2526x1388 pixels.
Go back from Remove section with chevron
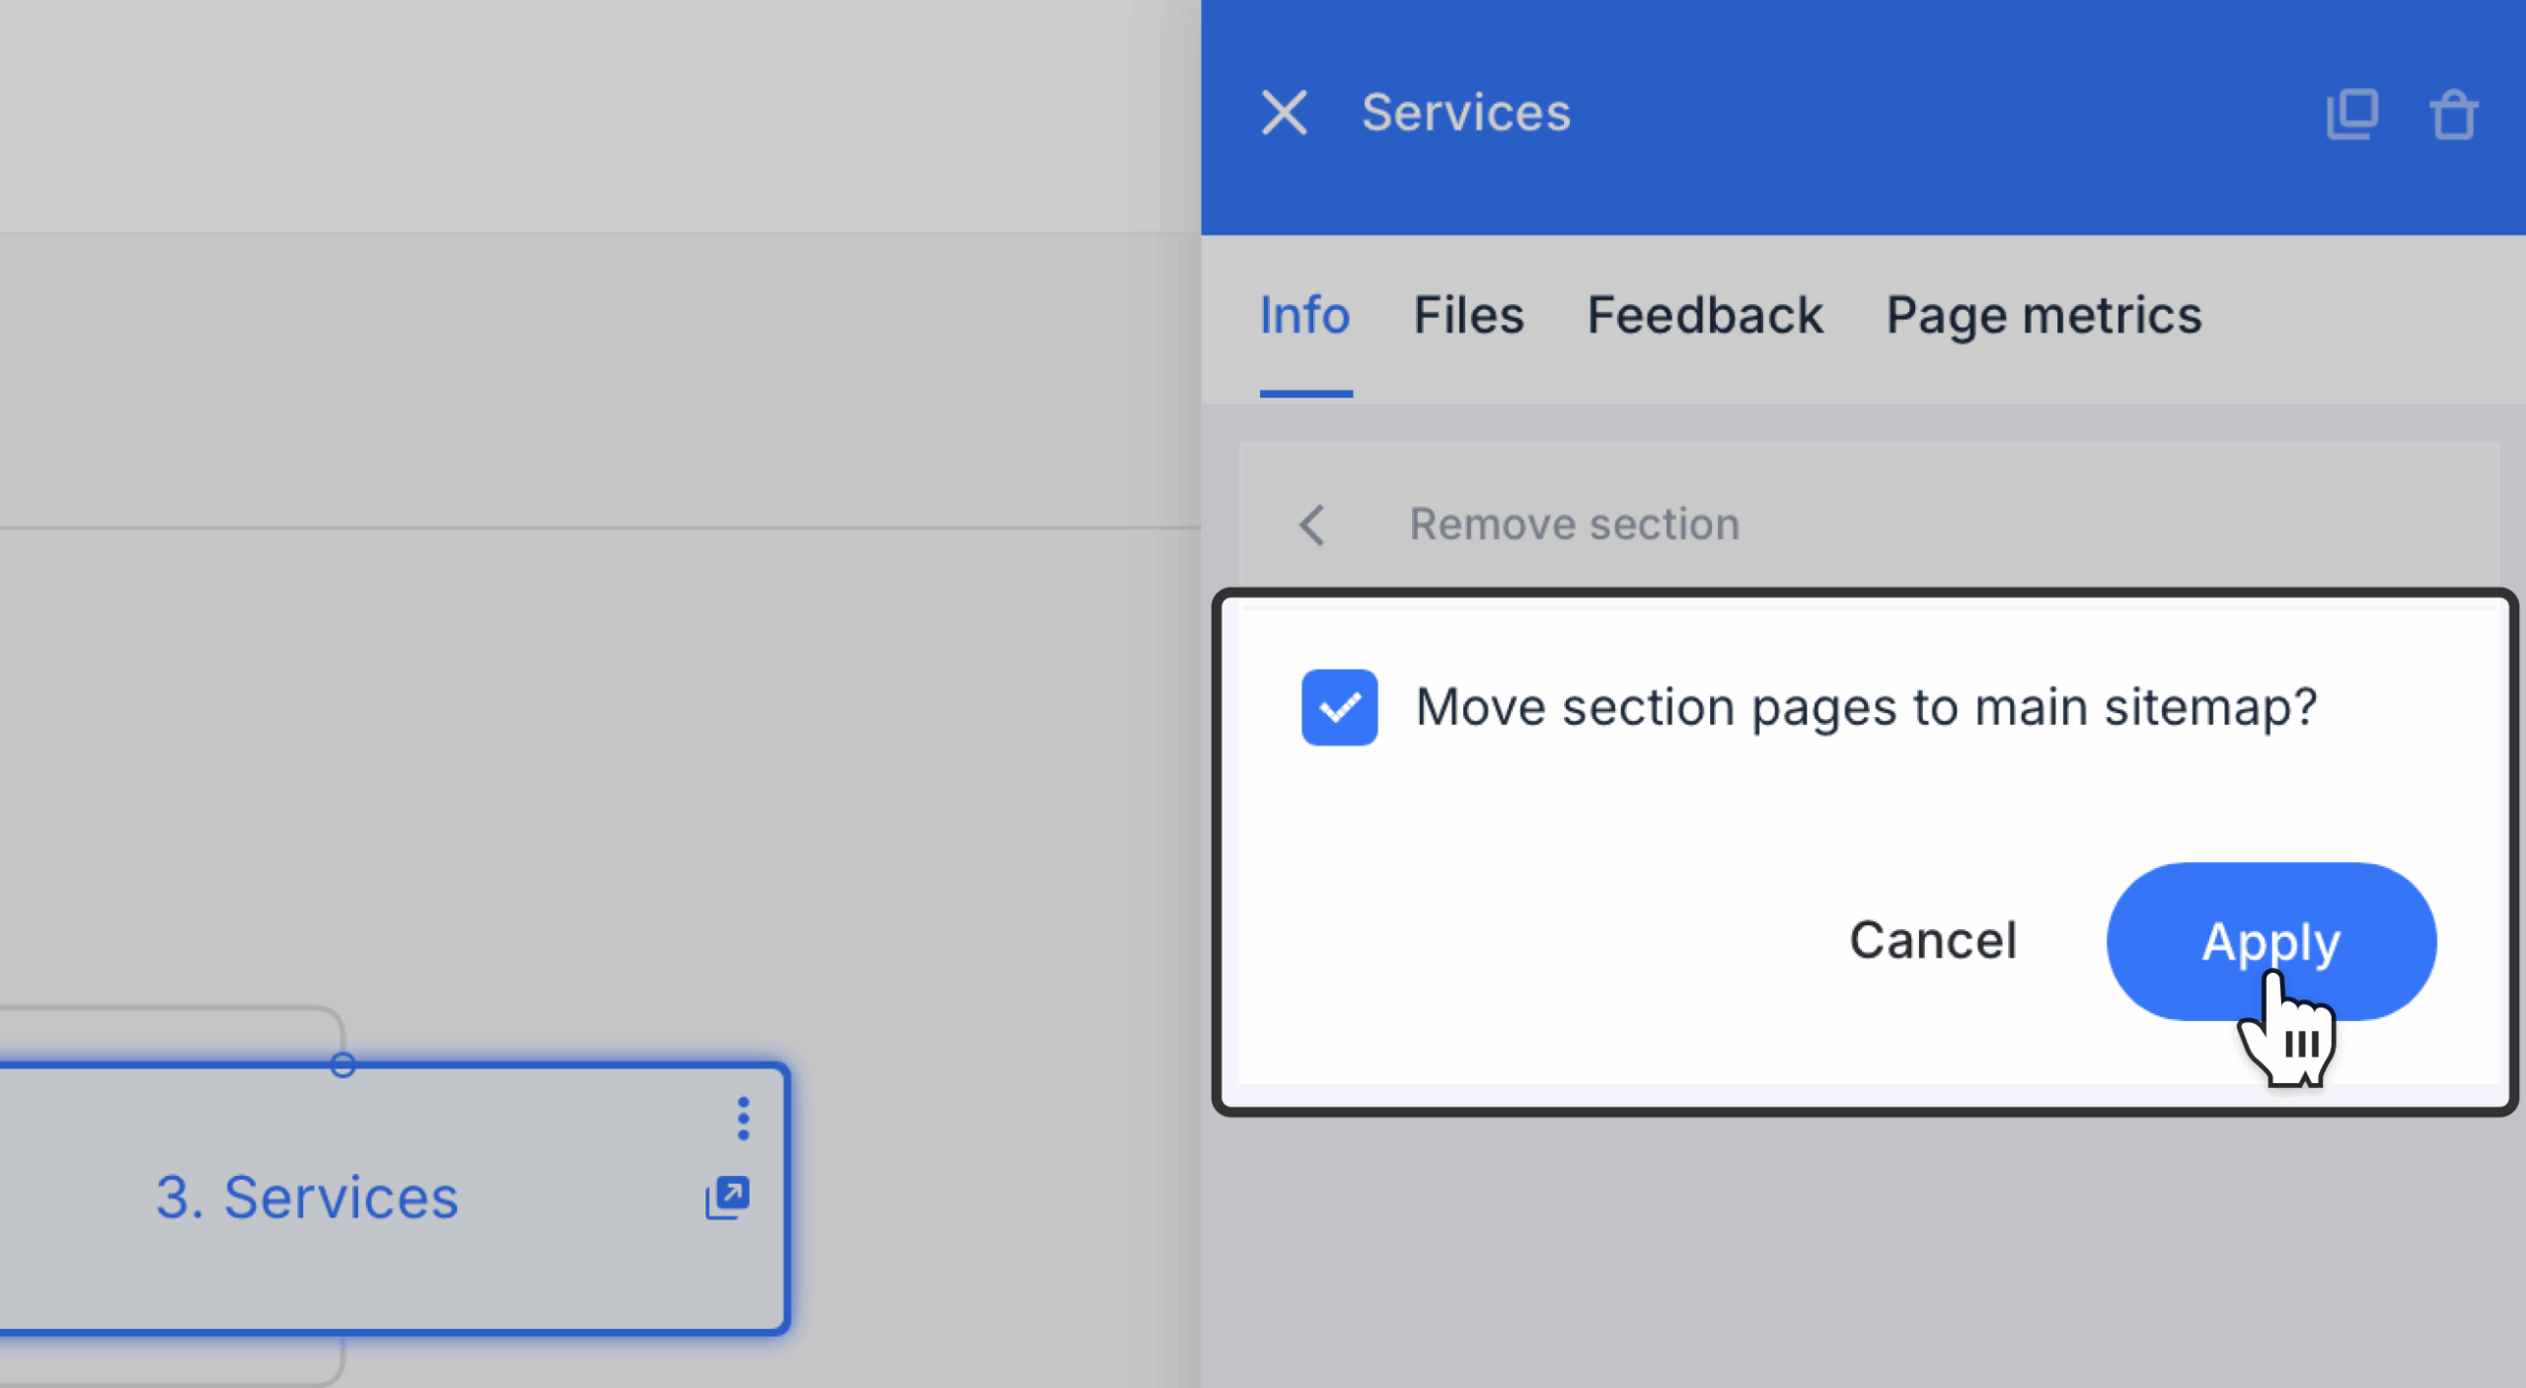(x=1311, y=525)
